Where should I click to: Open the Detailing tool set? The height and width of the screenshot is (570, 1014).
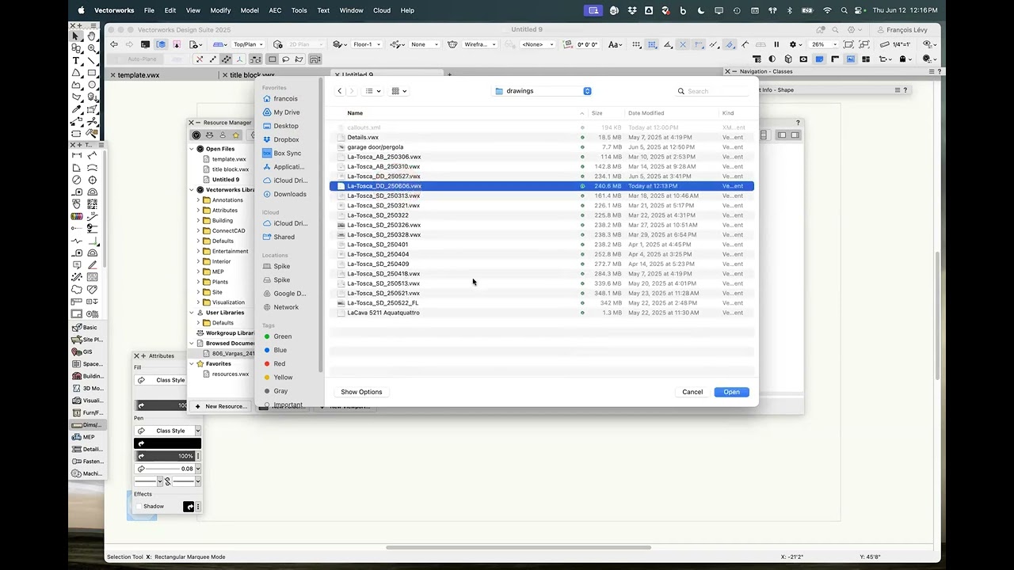click(x=87, y=449)
